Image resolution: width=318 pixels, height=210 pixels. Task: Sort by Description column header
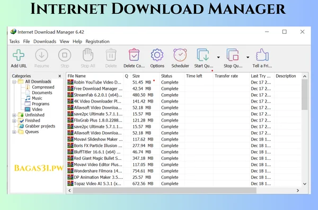(x=288, y=76)
